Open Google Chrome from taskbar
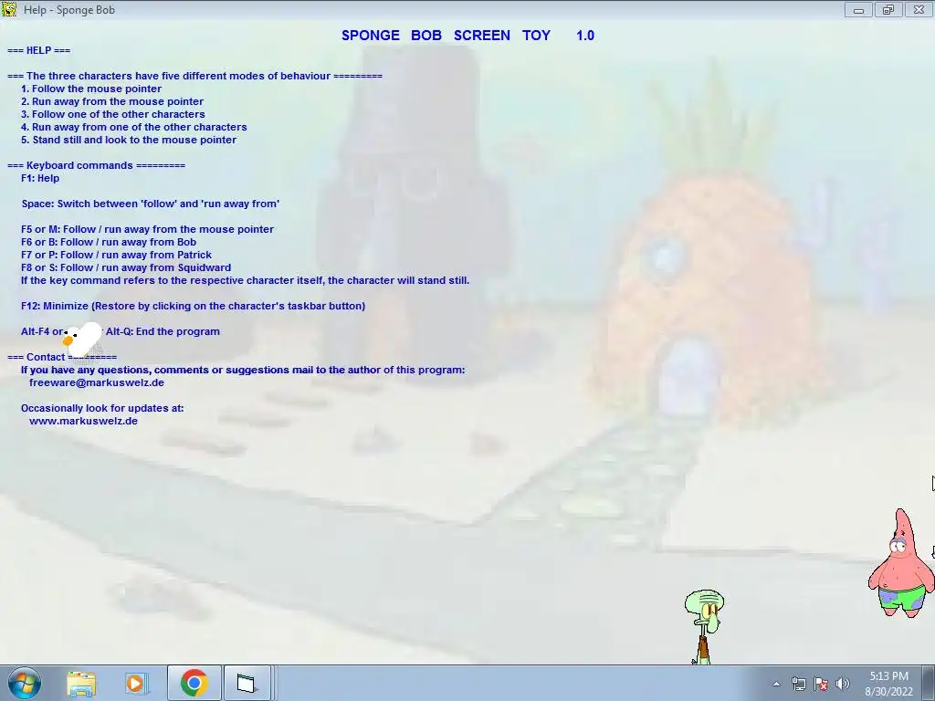The height and width of the screenshot is (701, 935). pyautogui.click(x=194, y=683)
